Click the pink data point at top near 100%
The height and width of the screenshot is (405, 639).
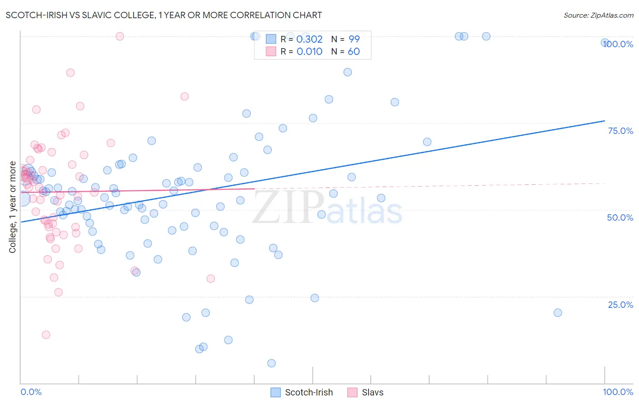click(120, 36)
